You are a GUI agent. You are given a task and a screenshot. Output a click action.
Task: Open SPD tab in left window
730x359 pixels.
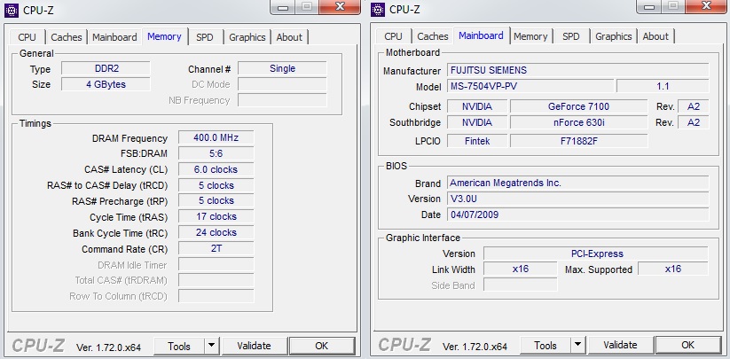(204, 37)
